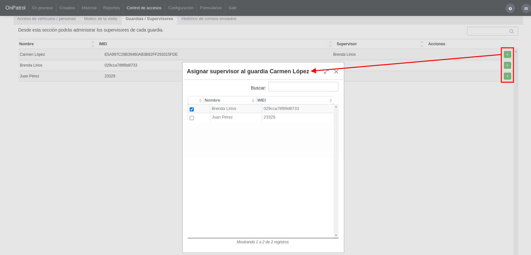Screen dimensions: 531x255
Task: Select Brenda Lirios name in main table
Action: coord(31,65)
